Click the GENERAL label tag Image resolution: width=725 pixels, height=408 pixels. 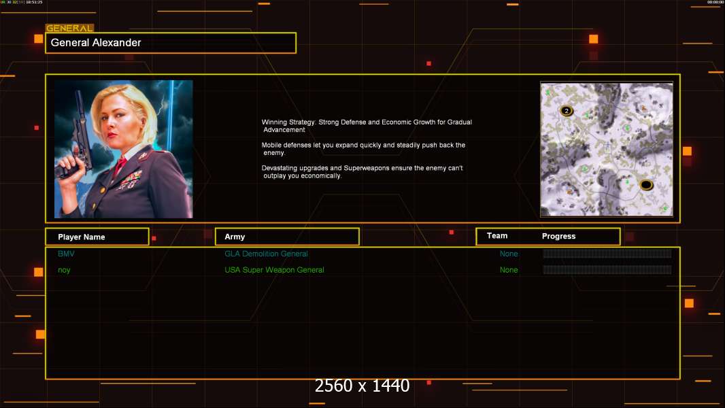[x=69, y=28]
